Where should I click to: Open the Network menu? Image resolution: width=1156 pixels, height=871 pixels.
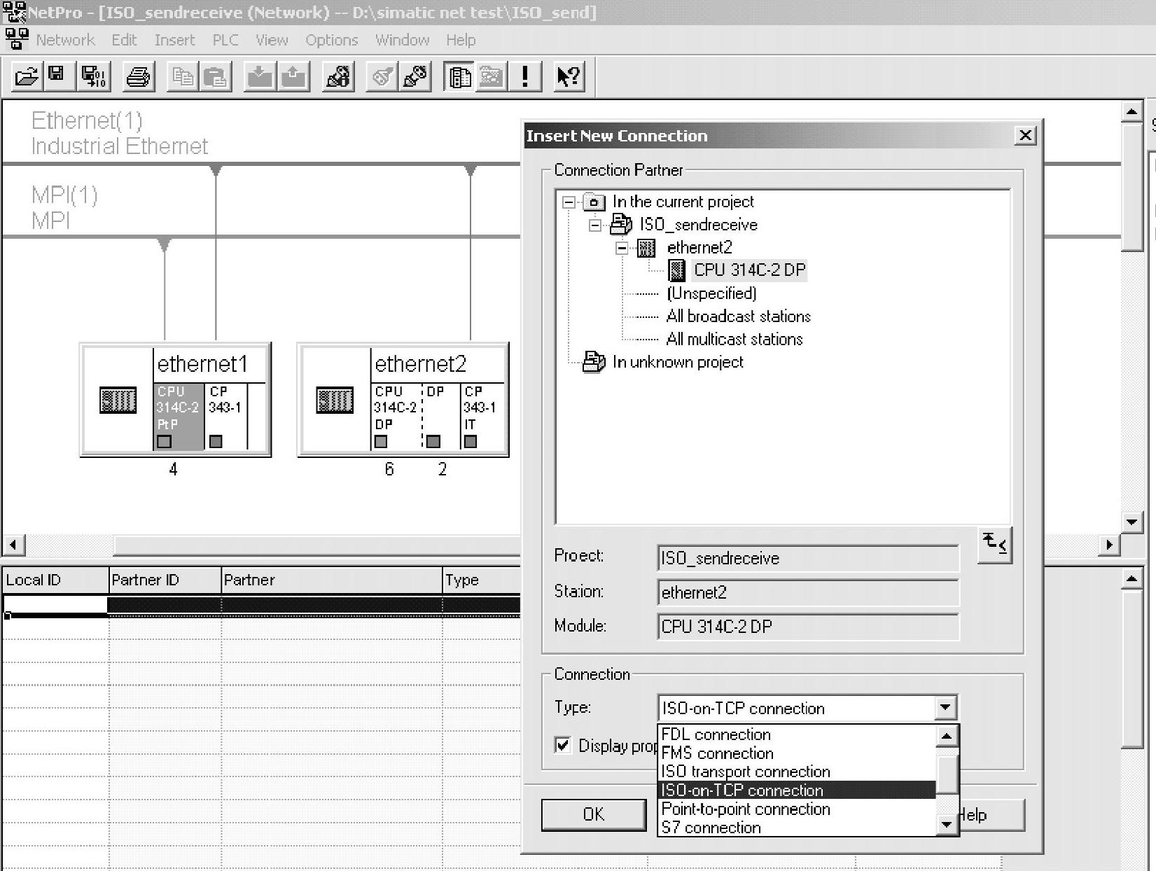click(x=65, y=40)
